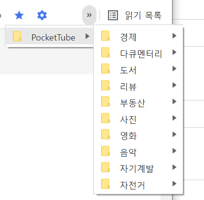Image resolution: width=204 pixels, height=200 pixels.
Task: Open the 사진 folder
Action: (x=138, y=118)
